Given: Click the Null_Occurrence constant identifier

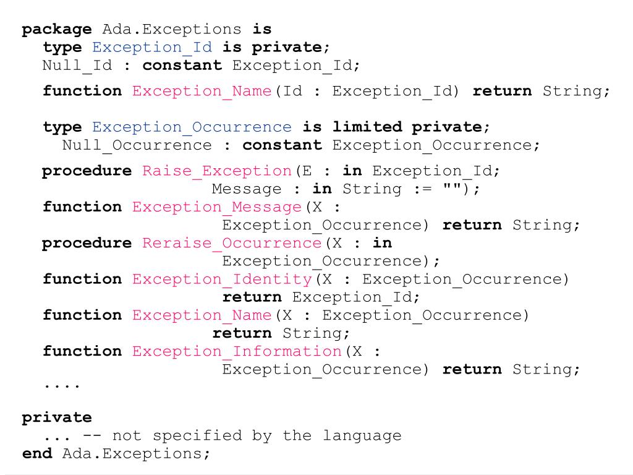Looking at the screenshot, I should tap(137, 145).
